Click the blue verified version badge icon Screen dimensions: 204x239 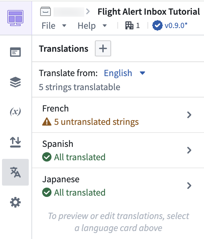pyautogui.click(x=157, y=25)
